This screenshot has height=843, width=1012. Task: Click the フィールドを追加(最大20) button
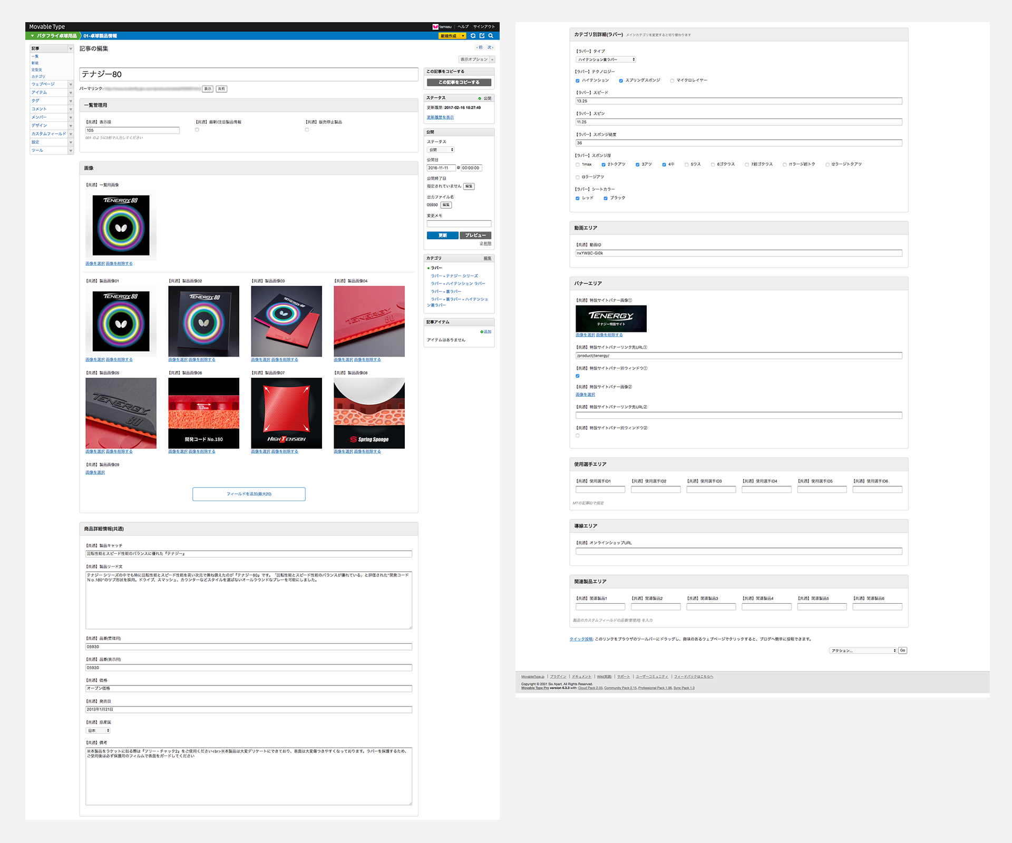249,494
